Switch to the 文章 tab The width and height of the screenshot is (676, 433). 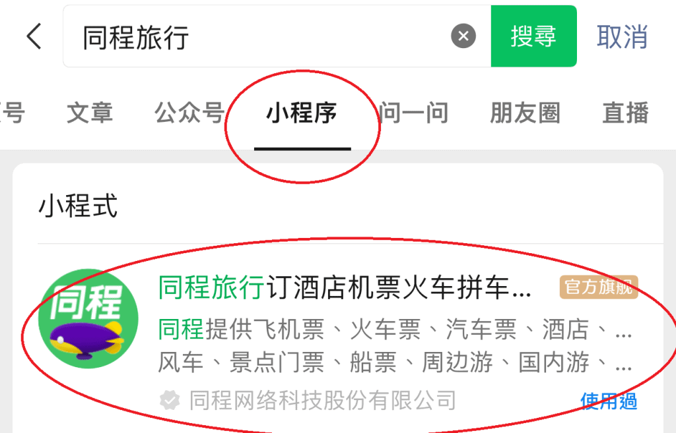90,113
